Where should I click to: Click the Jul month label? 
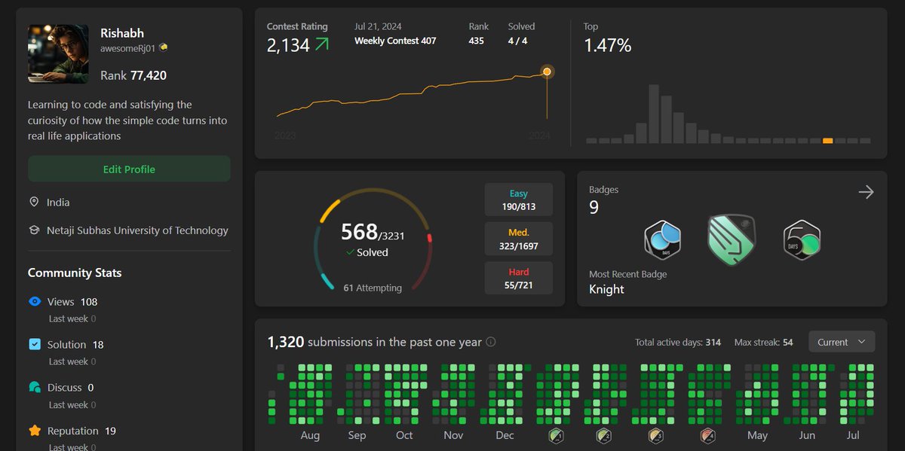853,435
